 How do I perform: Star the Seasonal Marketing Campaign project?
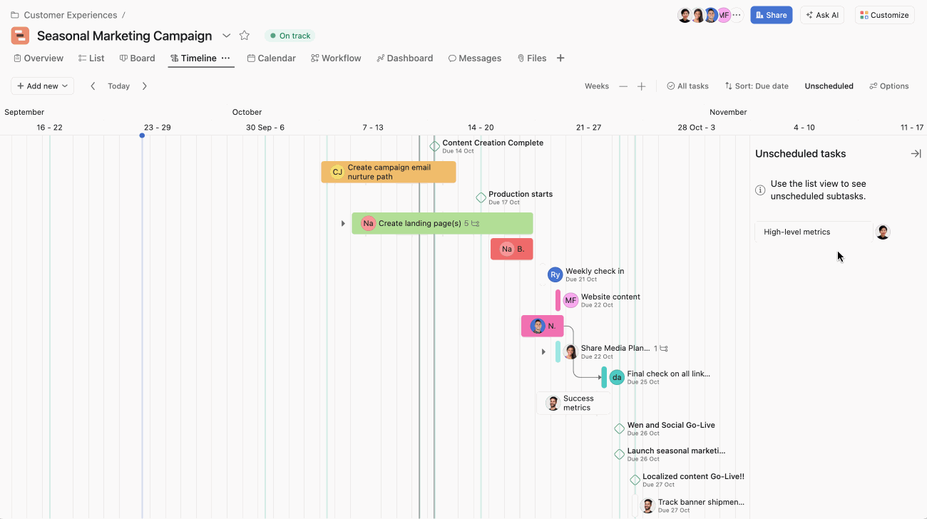point(244,35)
